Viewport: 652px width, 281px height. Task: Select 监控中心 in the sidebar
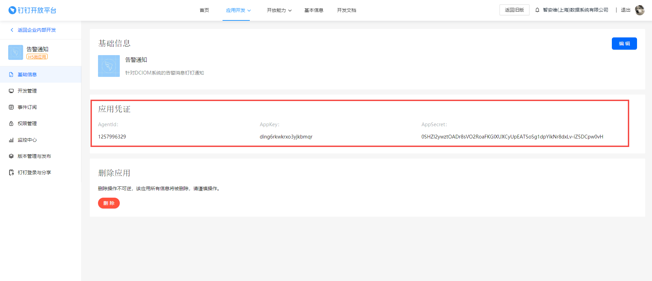point(40,140)
